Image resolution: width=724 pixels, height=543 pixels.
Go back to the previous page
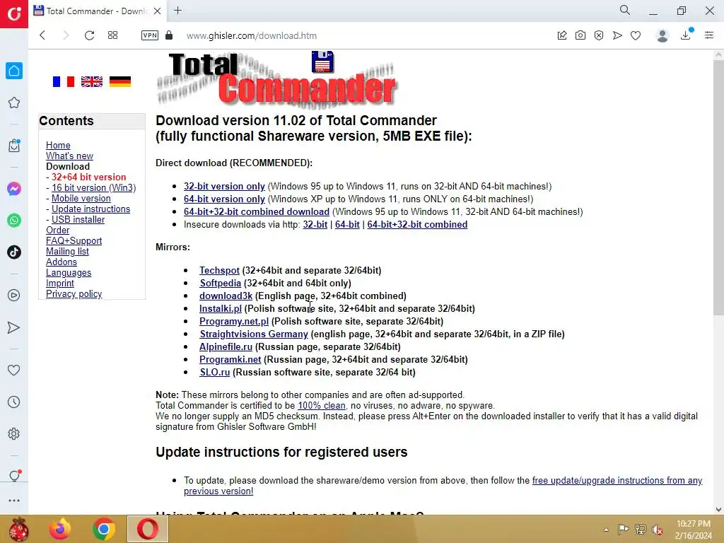[42, 35]
